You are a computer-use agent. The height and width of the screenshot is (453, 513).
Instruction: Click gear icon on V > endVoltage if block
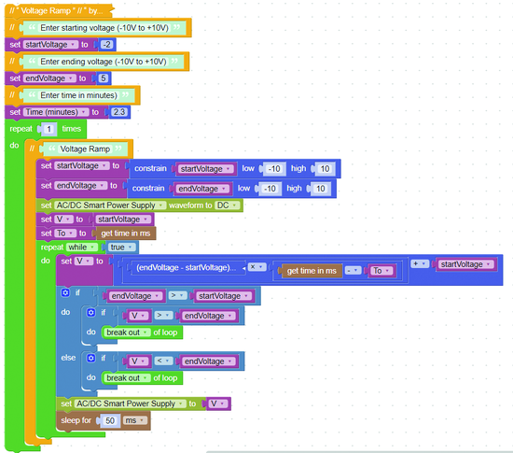pyautogui.click(x=91, y=313)
